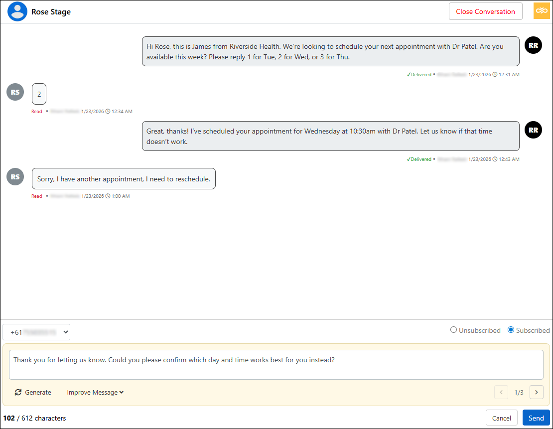Click the 102 / 612 characters counter
Image resolution: width=553 pixels, height=429 pixels.
coord(34,418)
